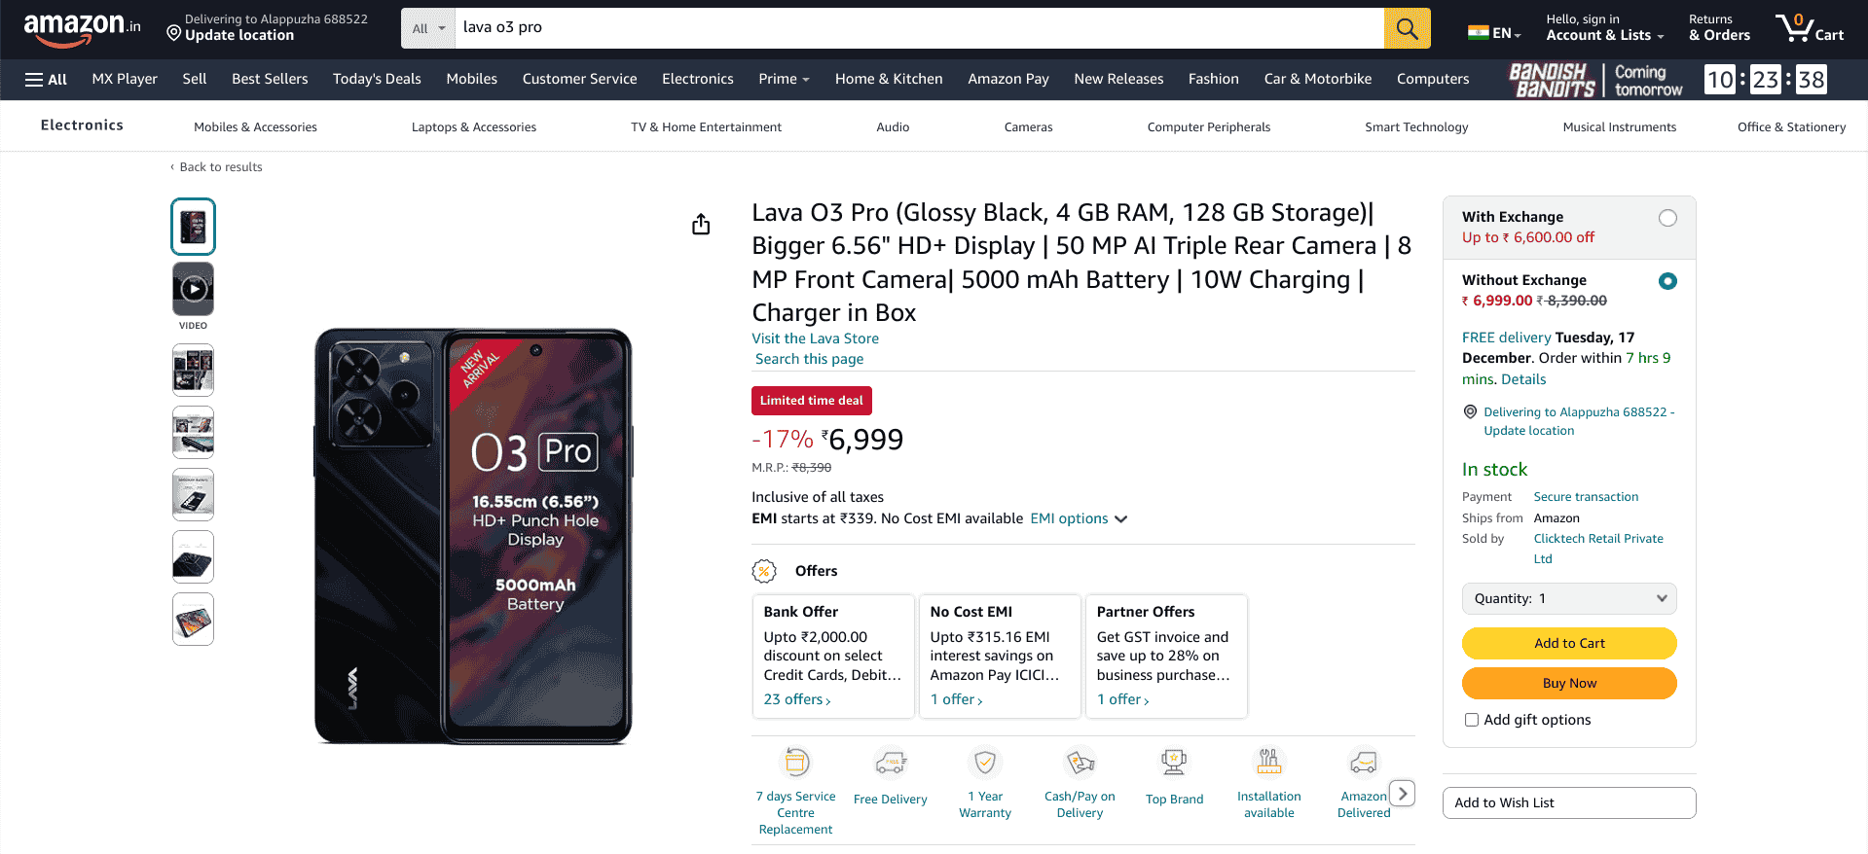Click the Buy Now button
The height and width of the screenshot is (854, 1868).
(x=1568, y=683)
